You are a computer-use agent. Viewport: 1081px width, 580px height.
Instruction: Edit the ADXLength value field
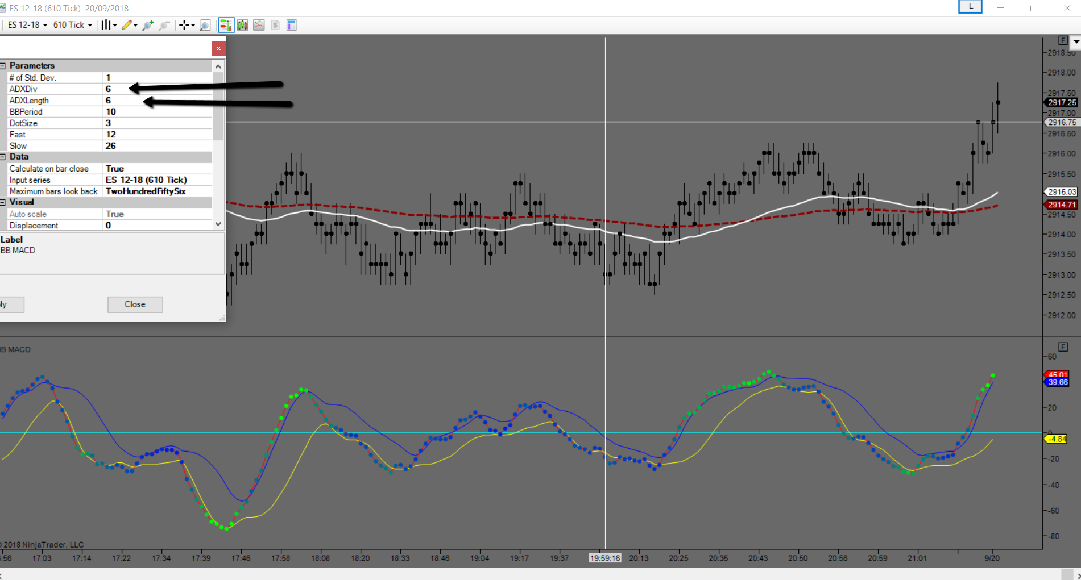pyautogui.click(x=158, y=100)
